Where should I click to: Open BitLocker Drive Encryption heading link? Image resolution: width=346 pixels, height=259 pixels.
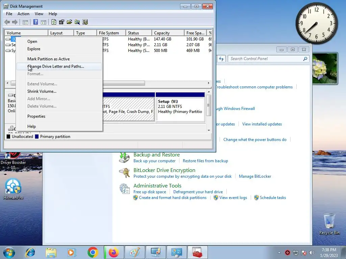pyautogui.click(x=164, y=170)
